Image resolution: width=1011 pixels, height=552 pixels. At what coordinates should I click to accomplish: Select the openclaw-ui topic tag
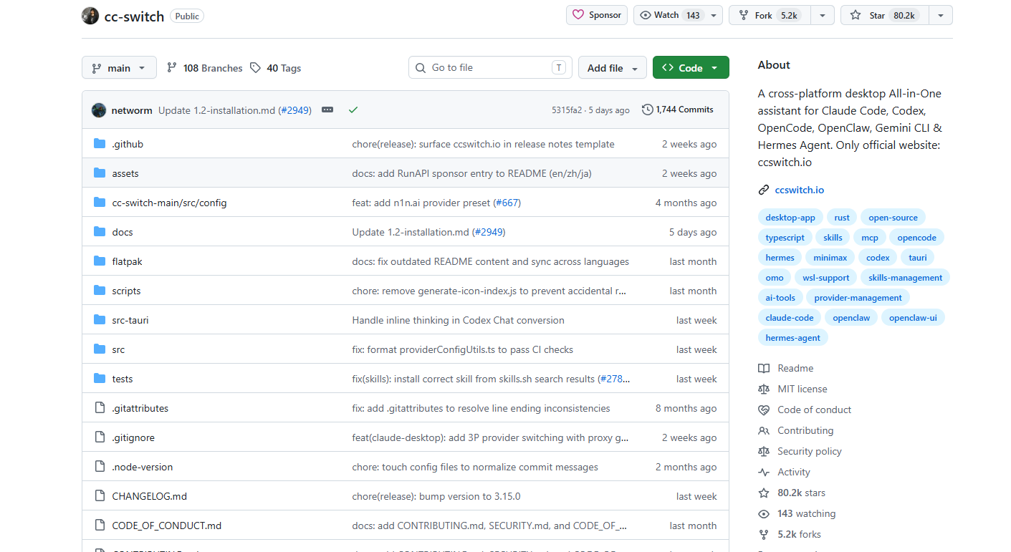click(x=913, y=318)
